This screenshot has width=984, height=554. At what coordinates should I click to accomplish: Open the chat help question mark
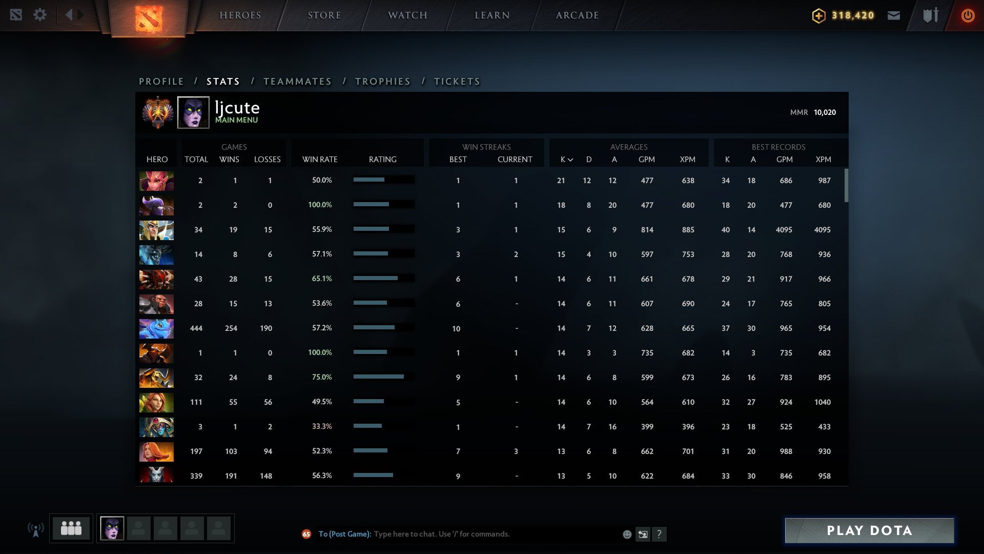point(659,534)
